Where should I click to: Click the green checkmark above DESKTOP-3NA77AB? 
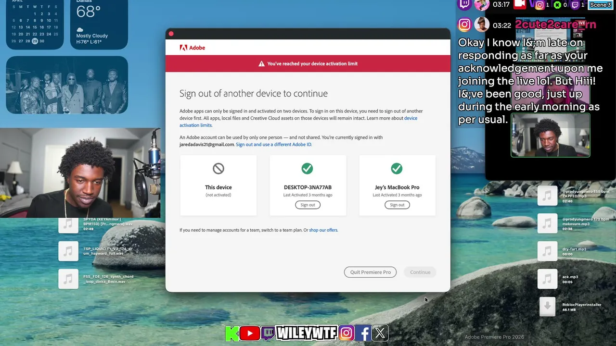[307, 168]
